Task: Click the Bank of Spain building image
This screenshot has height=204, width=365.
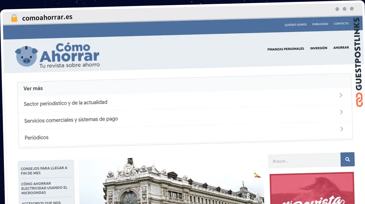Action: coord(171,181)
